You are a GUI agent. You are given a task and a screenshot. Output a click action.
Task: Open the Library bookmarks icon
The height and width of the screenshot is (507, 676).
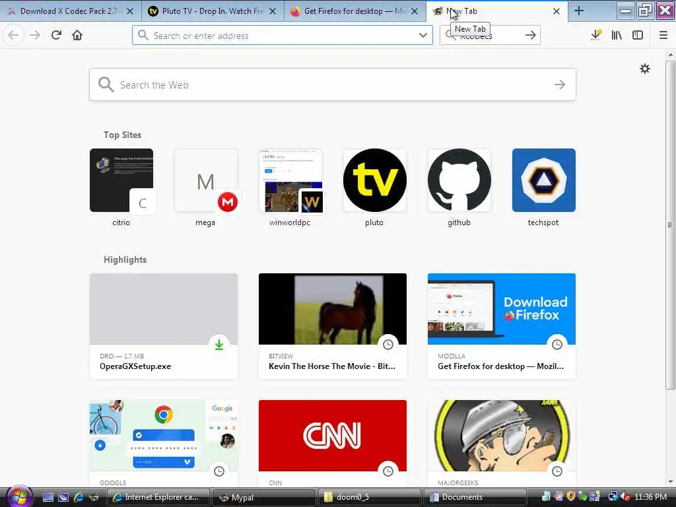tap(617, 35)
